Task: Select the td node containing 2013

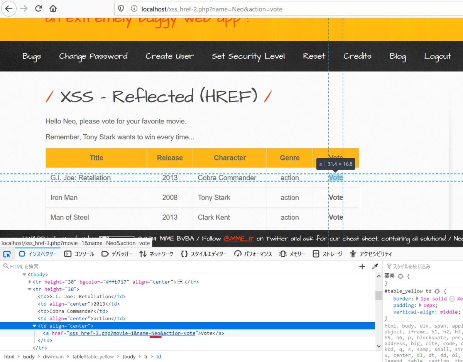Action: pos(79,304)
